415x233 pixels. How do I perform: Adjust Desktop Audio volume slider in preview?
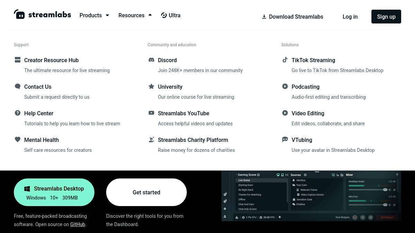click(368, 190)
